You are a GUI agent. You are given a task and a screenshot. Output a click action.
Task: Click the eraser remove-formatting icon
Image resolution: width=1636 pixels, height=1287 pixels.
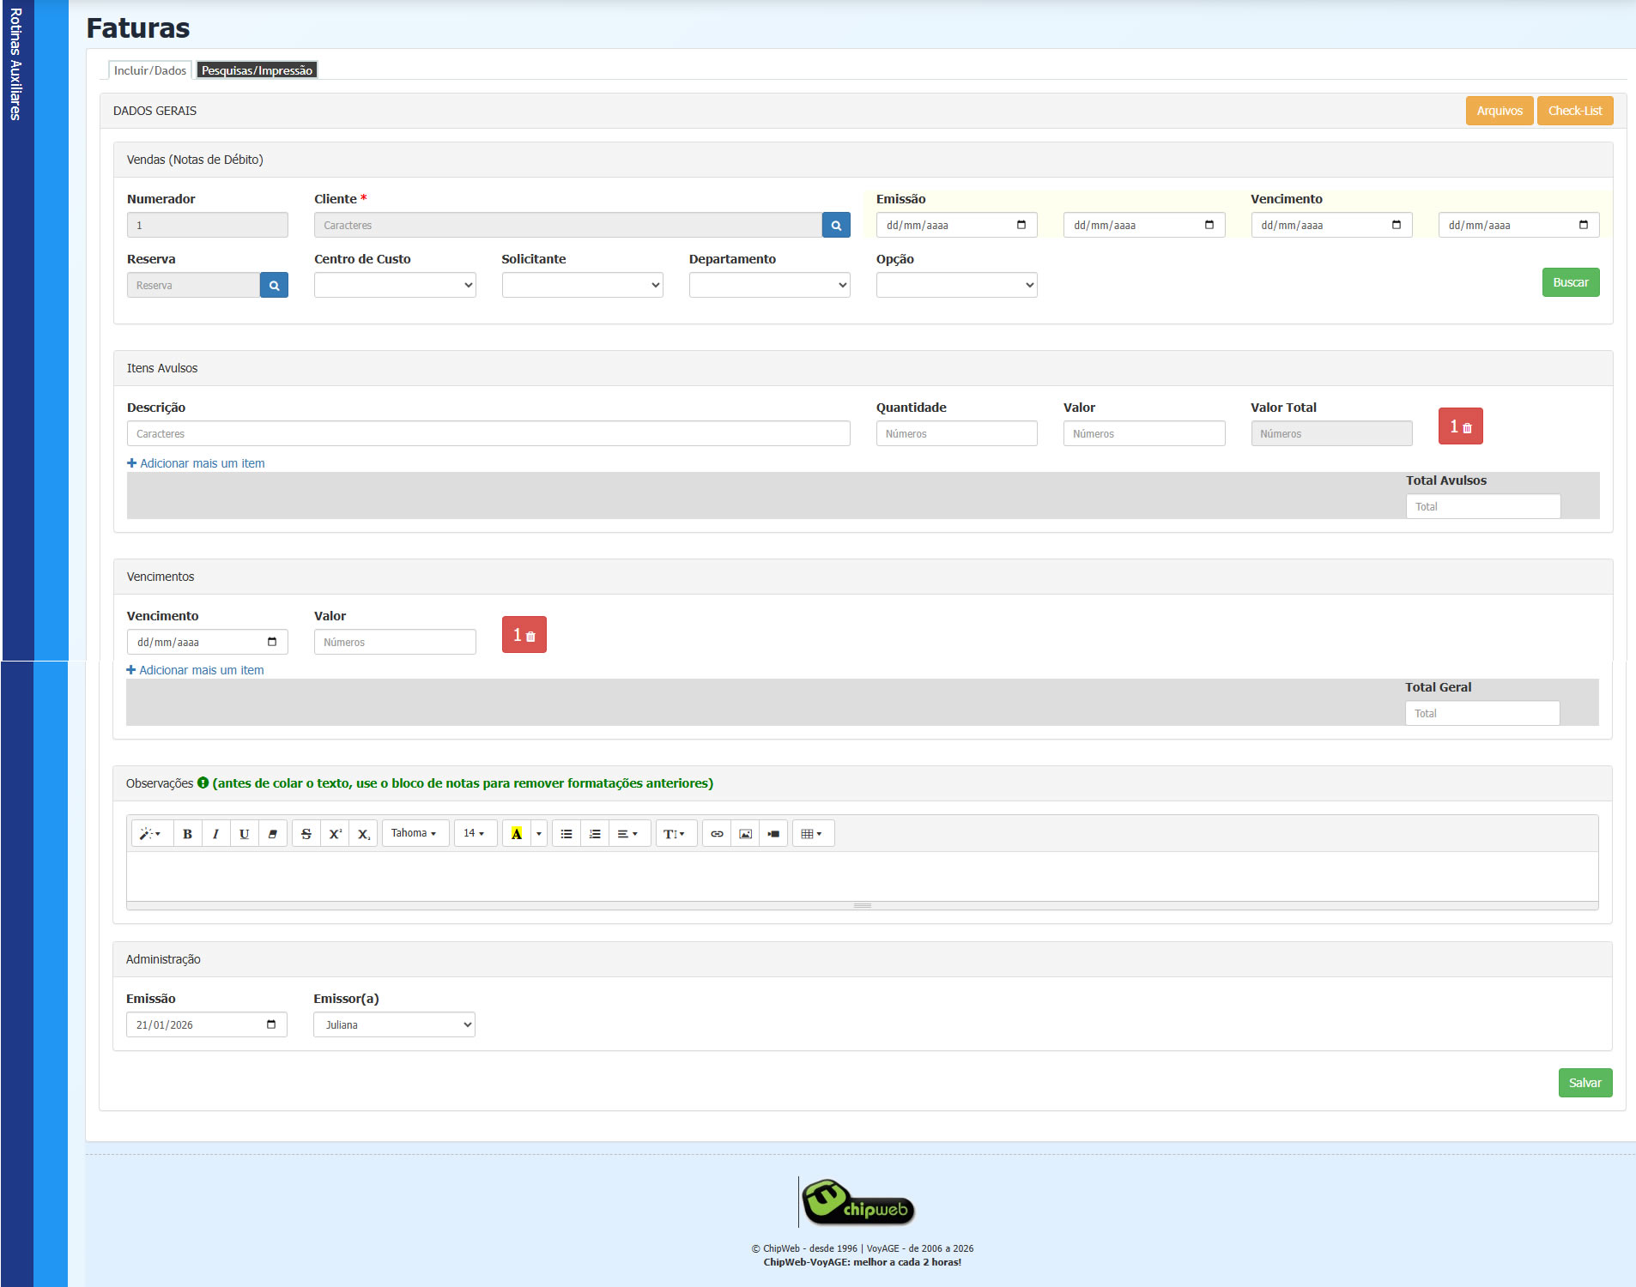[273, 834]
